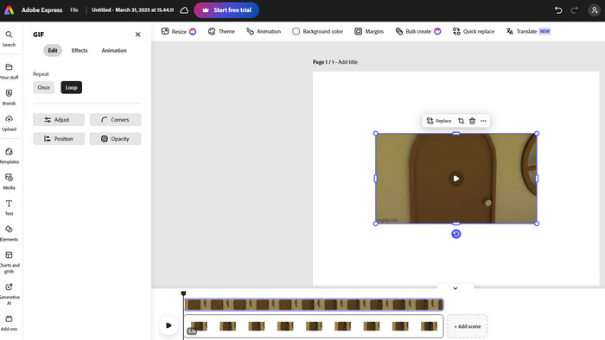Screen dimensions: 605x340
Task: Open the File menu
Action: pos(74,10)
